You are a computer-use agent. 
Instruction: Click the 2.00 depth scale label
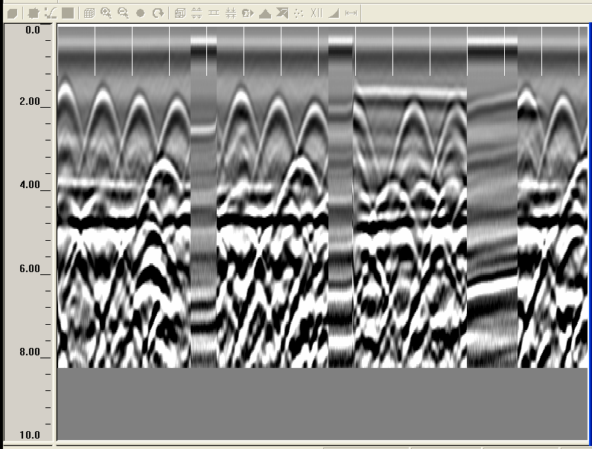[x=30, y=101]
